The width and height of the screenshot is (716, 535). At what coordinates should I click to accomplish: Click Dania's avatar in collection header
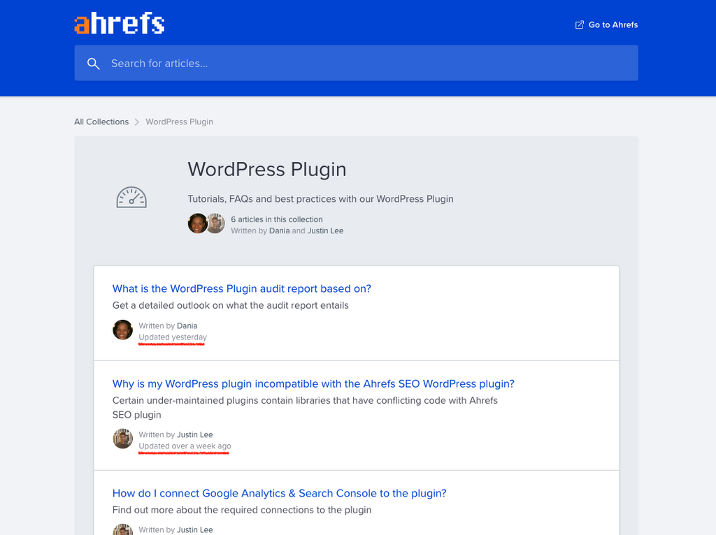coord(197,223)
